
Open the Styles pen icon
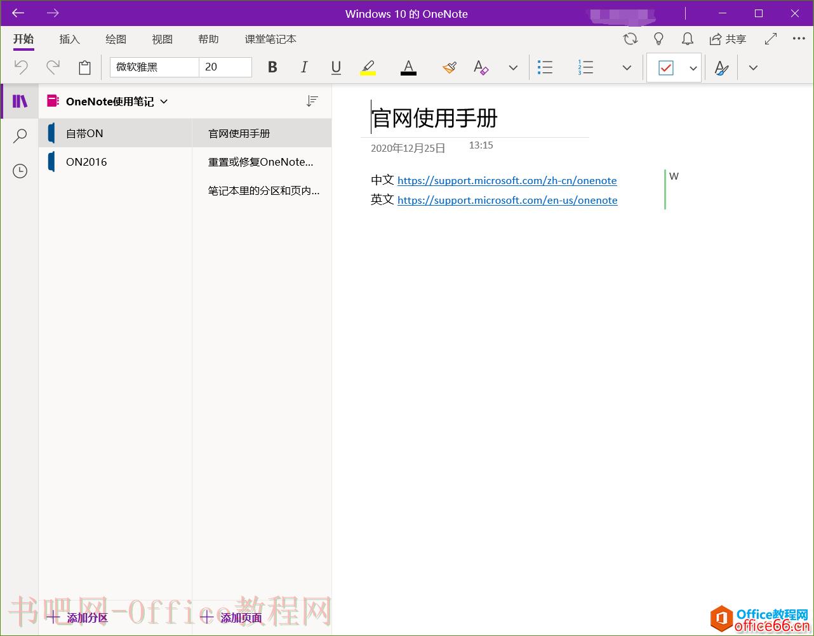721,67
